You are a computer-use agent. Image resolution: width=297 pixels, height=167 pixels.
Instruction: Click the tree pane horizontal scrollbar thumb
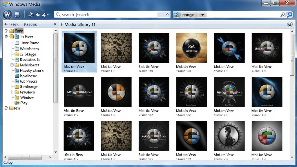(x=25, y=157)
